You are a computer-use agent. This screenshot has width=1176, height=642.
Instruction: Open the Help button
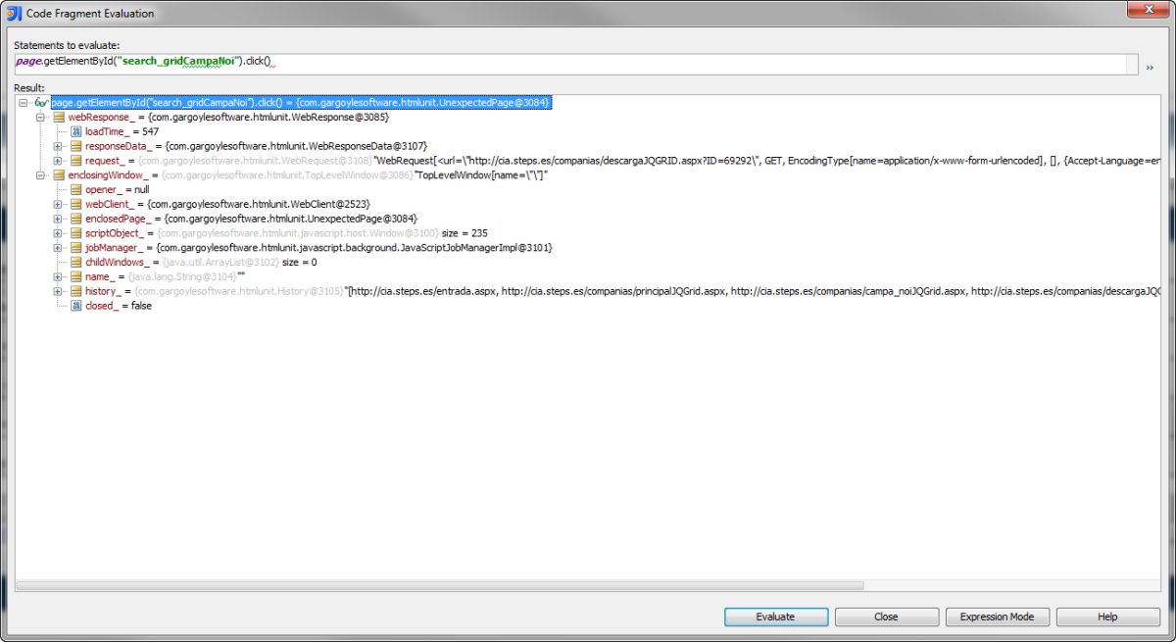(x=1107, y=617)
